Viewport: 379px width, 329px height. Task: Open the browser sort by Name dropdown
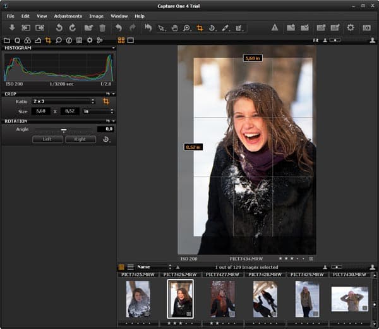pos(154,267)
